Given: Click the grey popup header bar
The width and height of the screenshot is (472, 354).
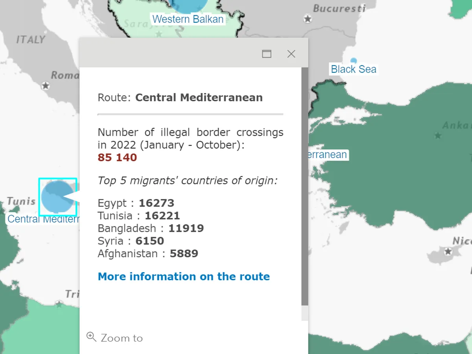Looking at the screenshot, I should point(169,53).
